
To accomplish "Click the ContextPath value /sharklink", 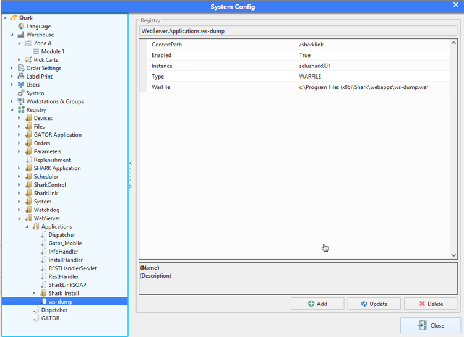I will click(311, 45).
